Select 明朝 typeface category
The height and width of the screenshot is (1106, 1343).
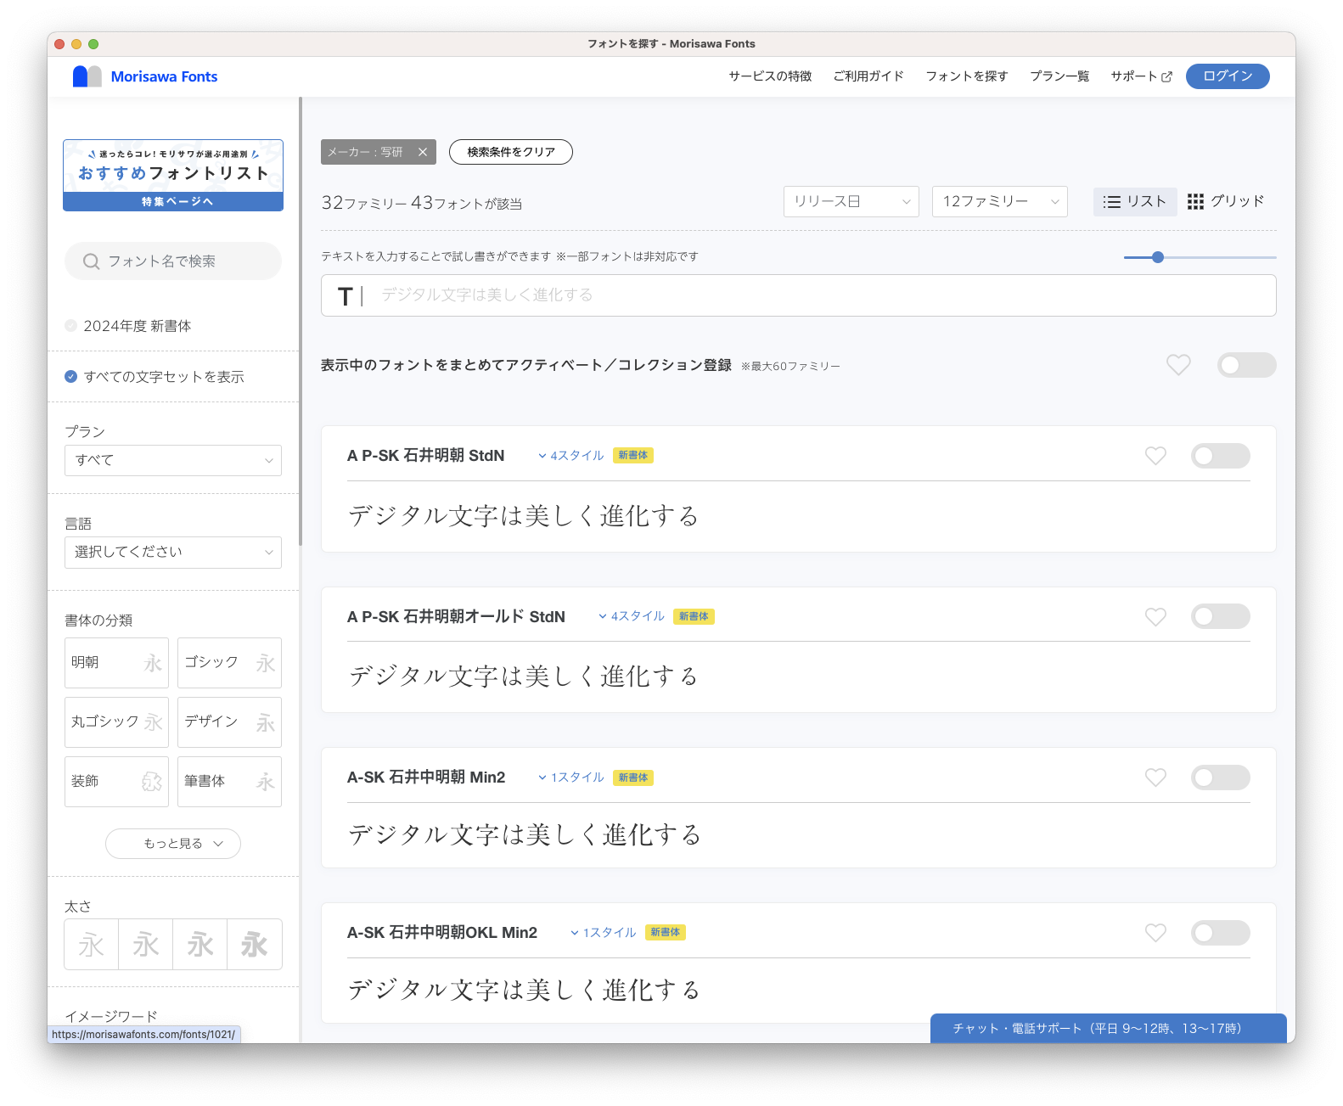click(x=116, y=663)
